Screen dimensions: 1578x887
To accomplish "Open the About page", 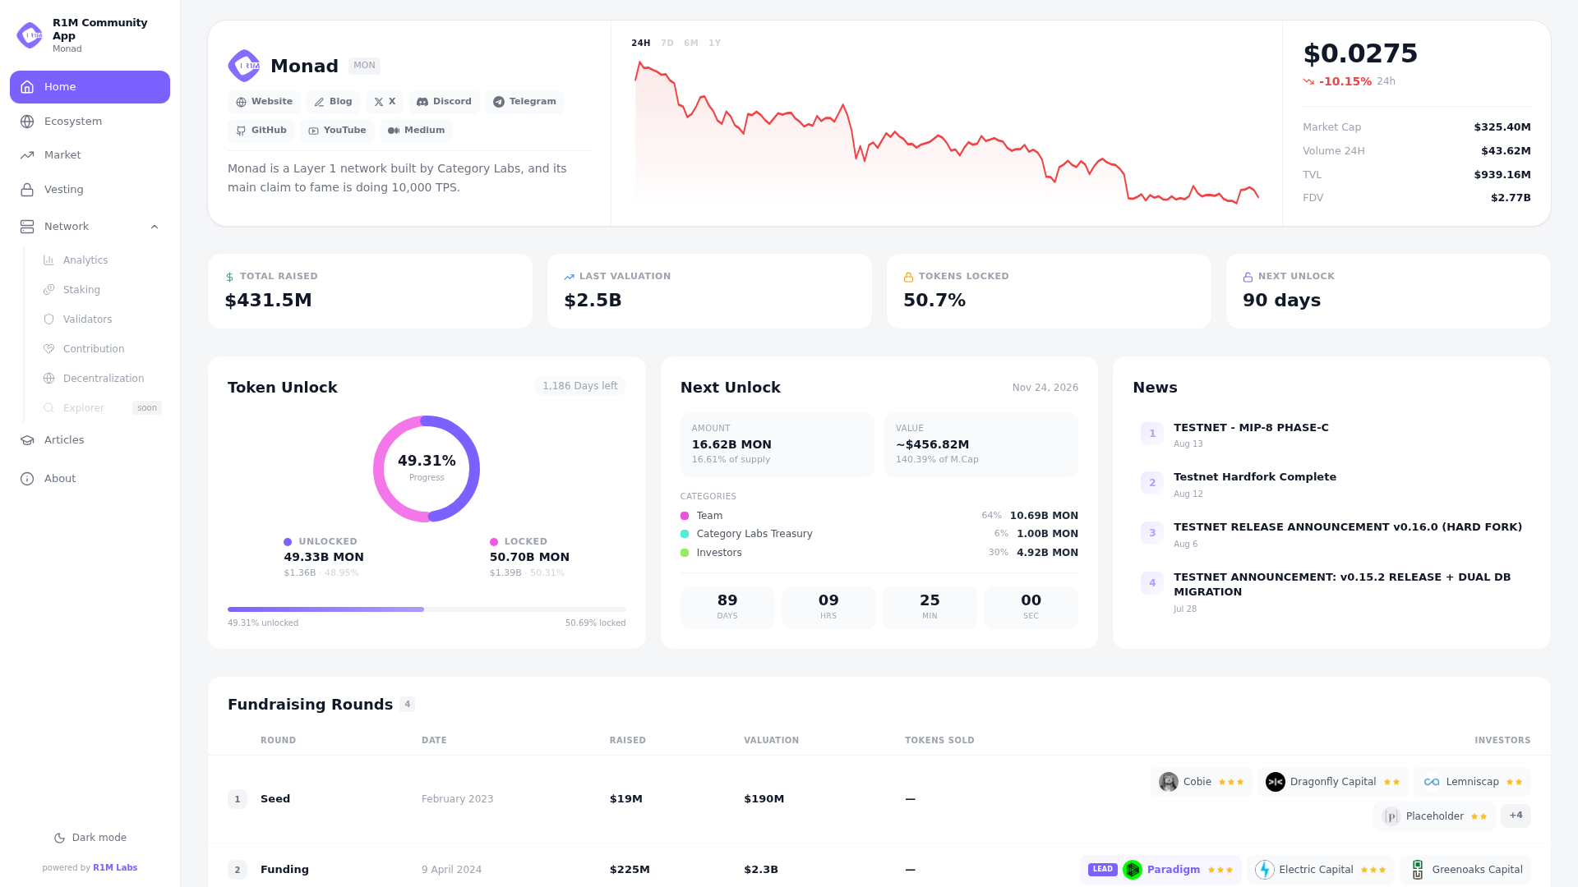I will (90, 479).
